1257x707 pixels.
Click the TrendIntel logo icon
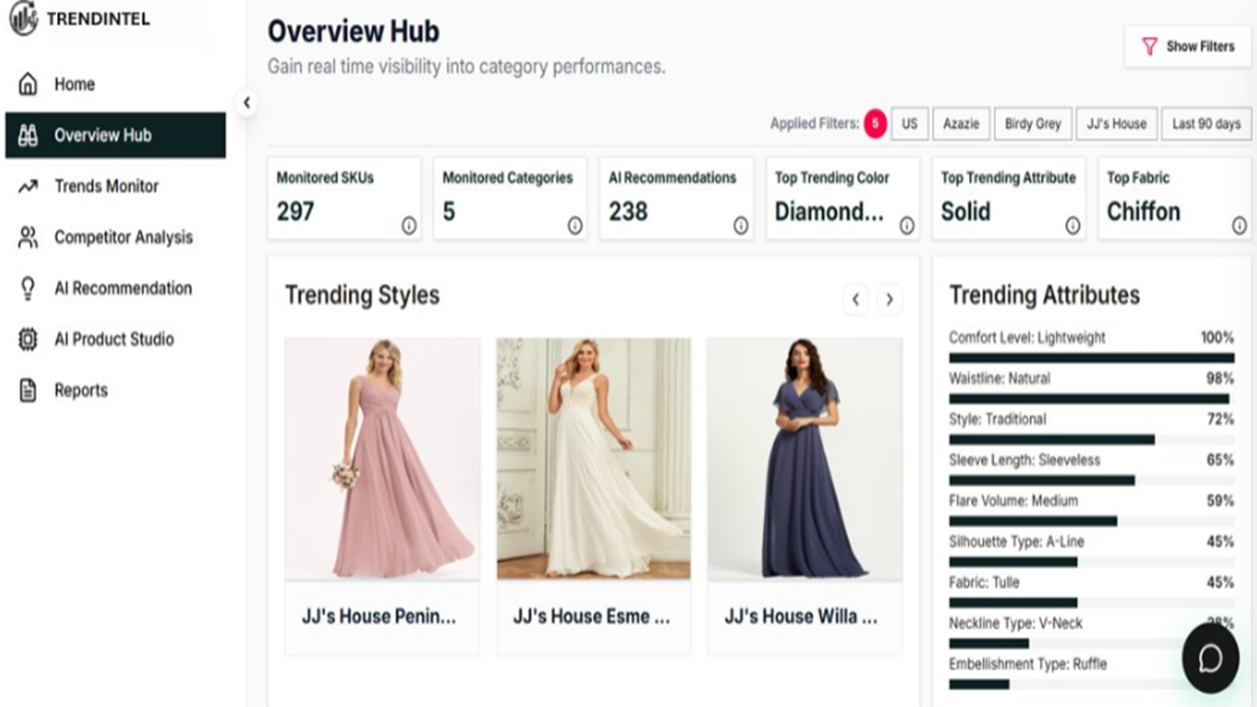[x=23, y=19]
